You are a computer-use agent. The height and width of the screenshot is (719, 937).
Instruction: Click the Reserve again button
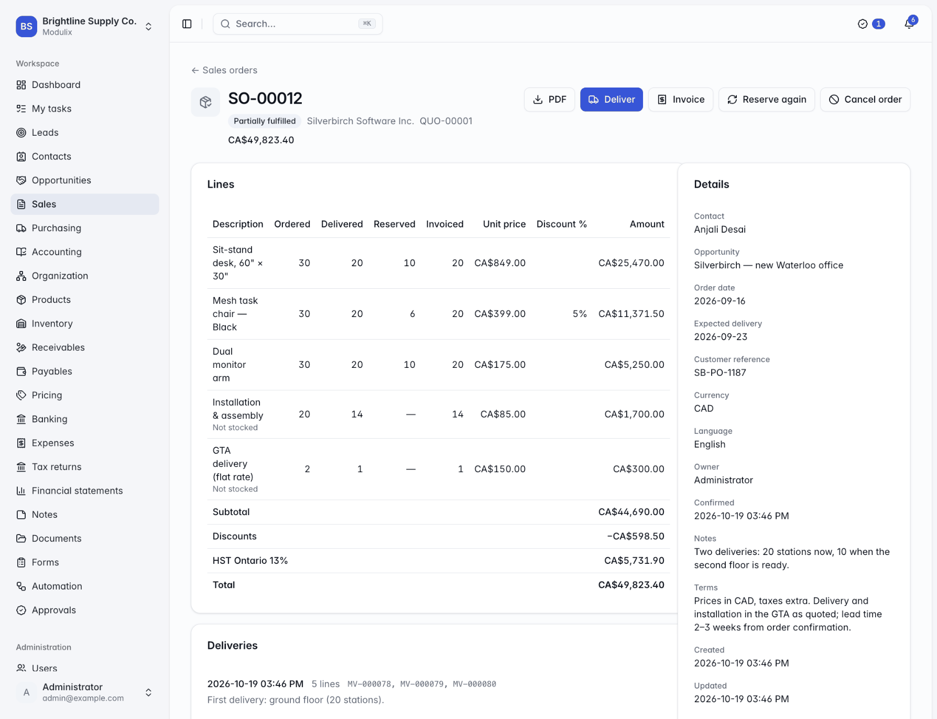[766, 100]
